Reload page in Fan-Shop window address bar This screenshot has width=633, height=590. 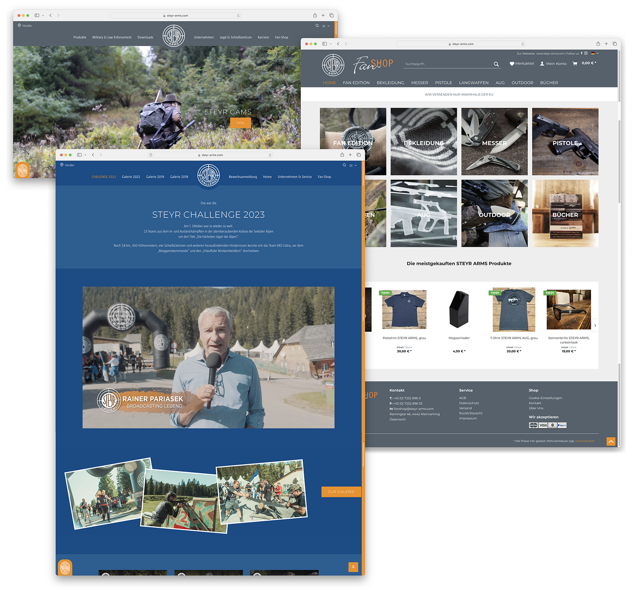point(523,44)
